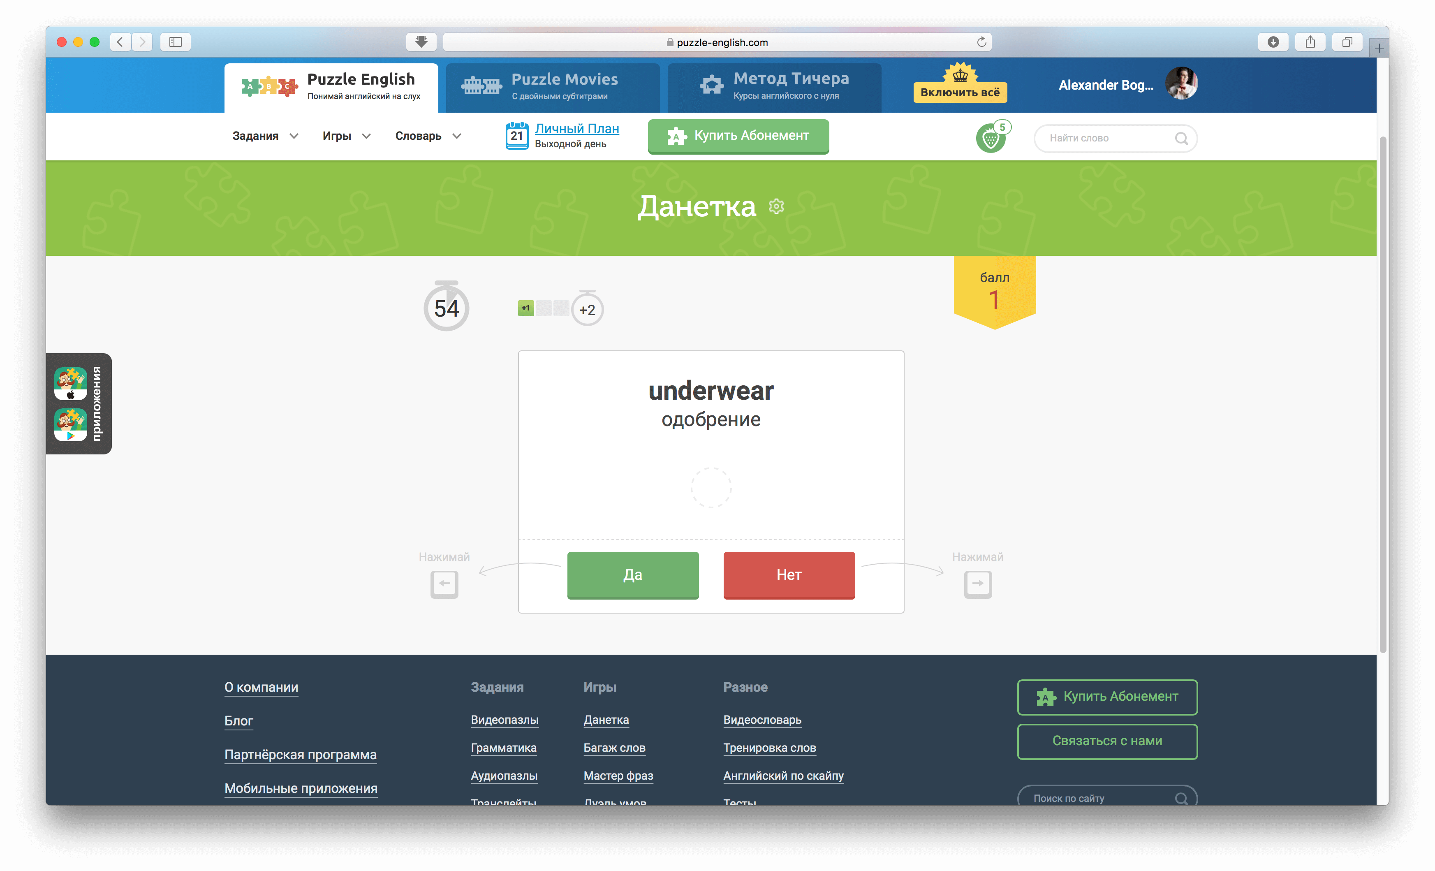Show all tabs in Safari
Viewport: 1435px width, 871px height.
coord(1347,42)
